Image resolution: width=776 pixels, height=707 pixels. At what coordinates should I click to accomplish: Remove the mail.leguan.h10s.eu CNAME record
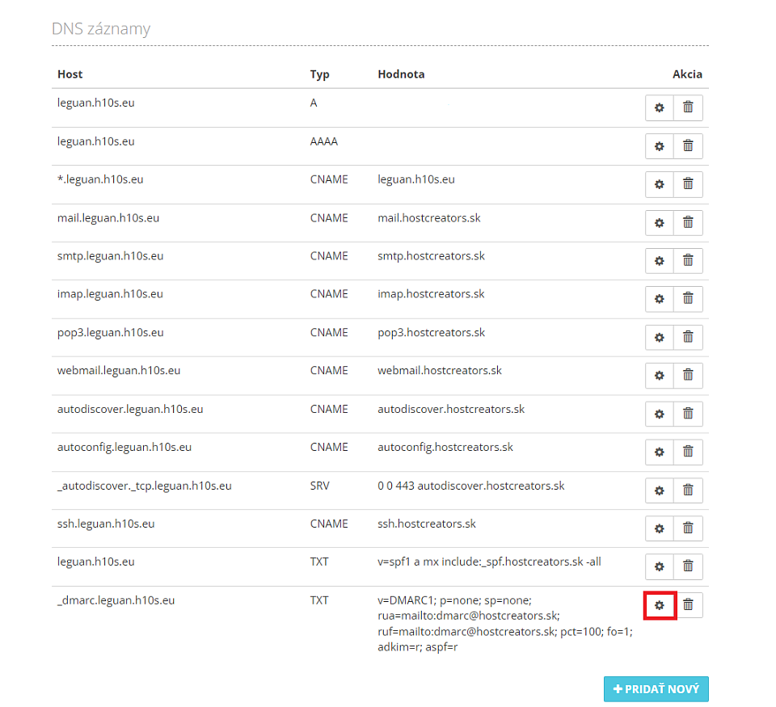(688, 223)
